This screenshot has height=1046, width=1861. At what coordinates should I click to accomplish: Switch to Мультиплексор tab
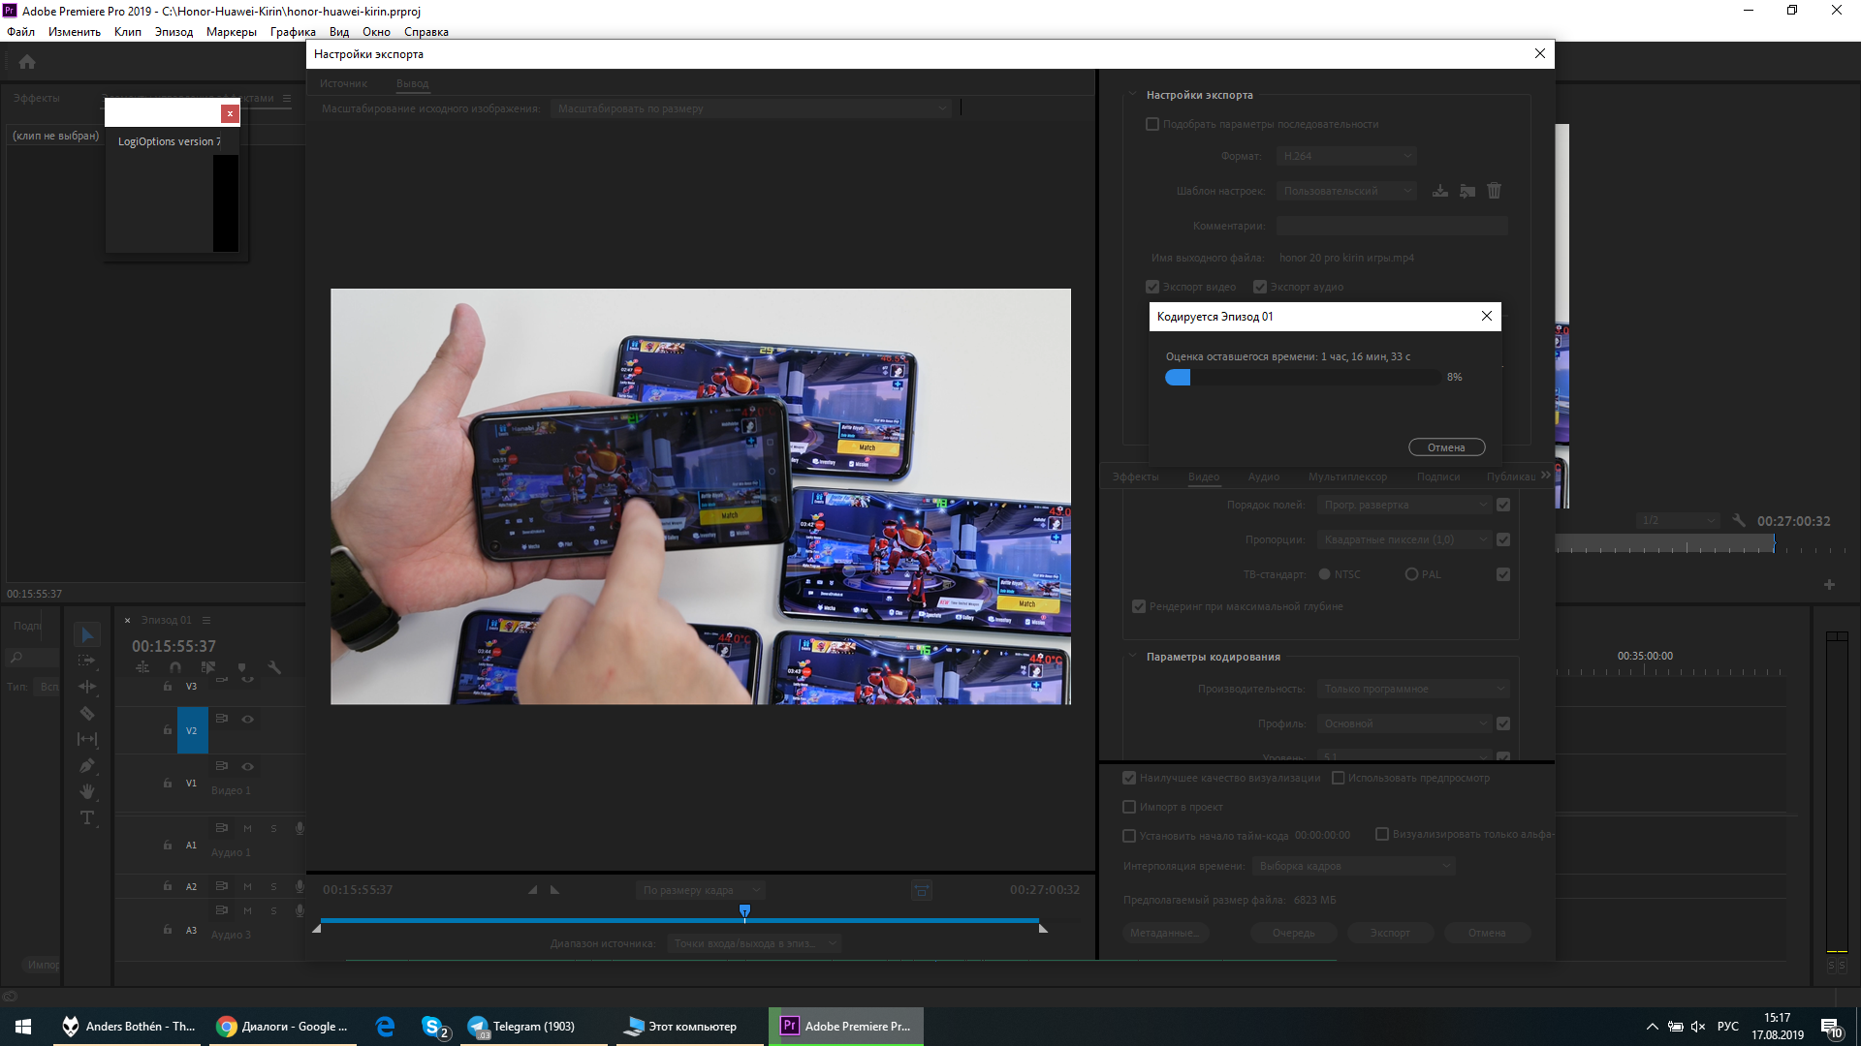(x=1347, y=477)
